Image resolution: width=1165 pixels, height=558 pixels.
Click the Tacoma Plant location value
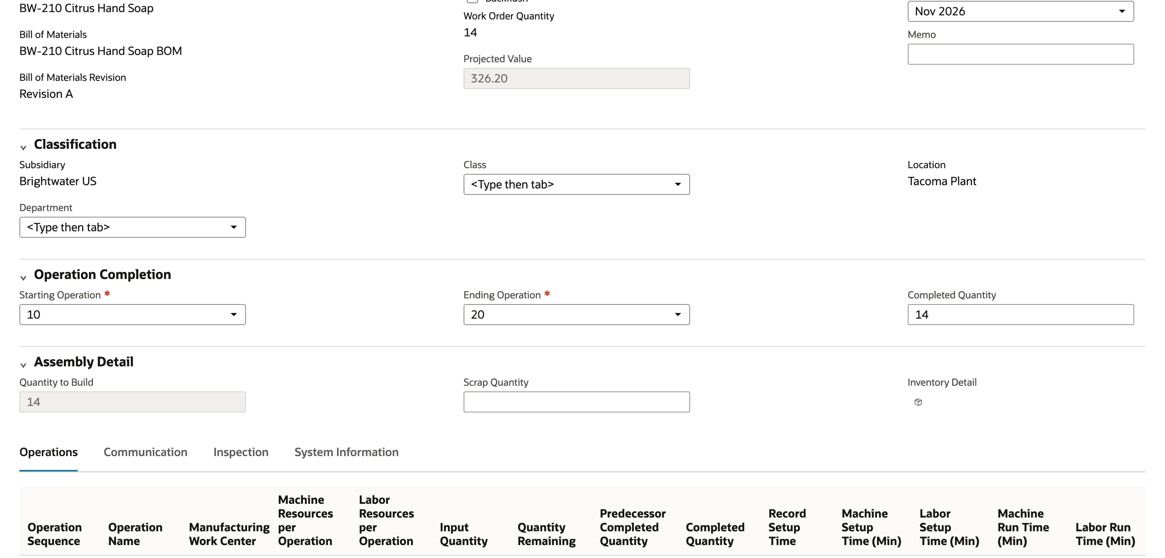[x=942, y=181]
